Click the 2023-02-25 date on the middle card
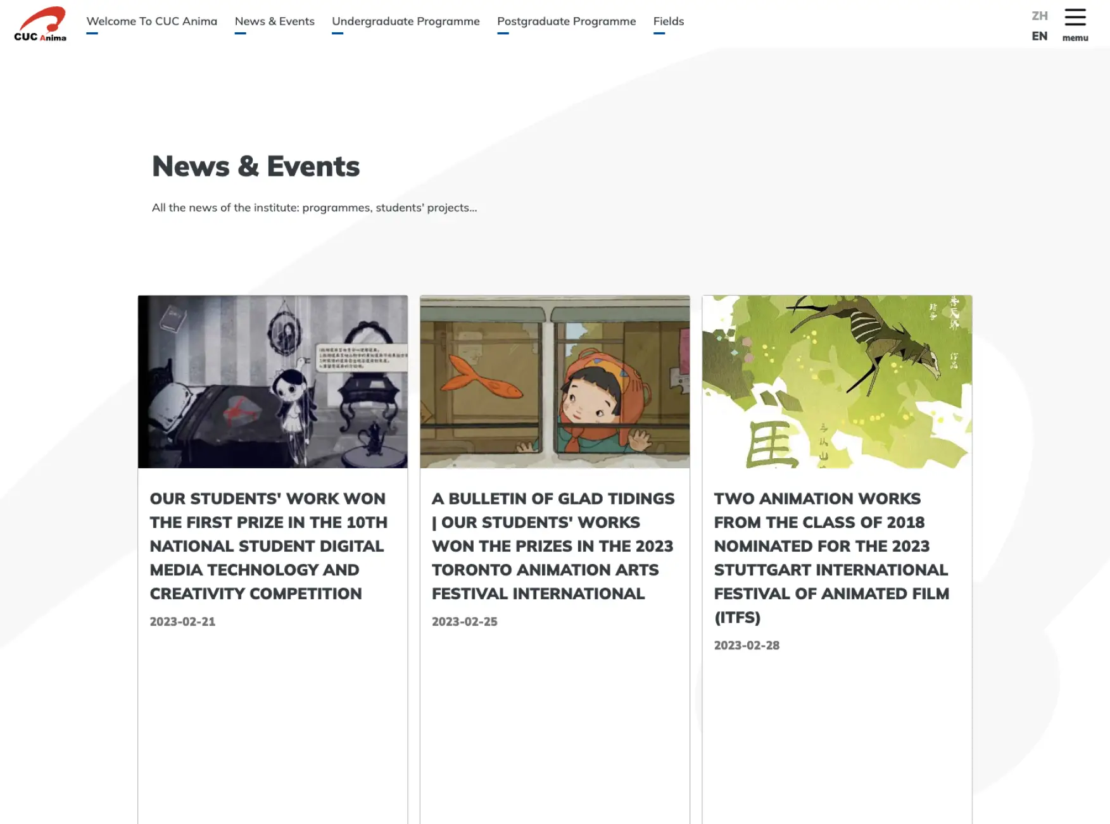The height and width of the screenshot is (824, 1110). pyautogui.click(x=464, y=621)
